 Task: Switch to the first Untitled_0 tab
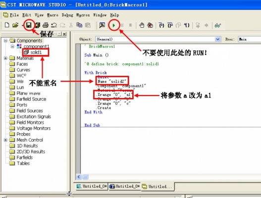click(92, 186)
